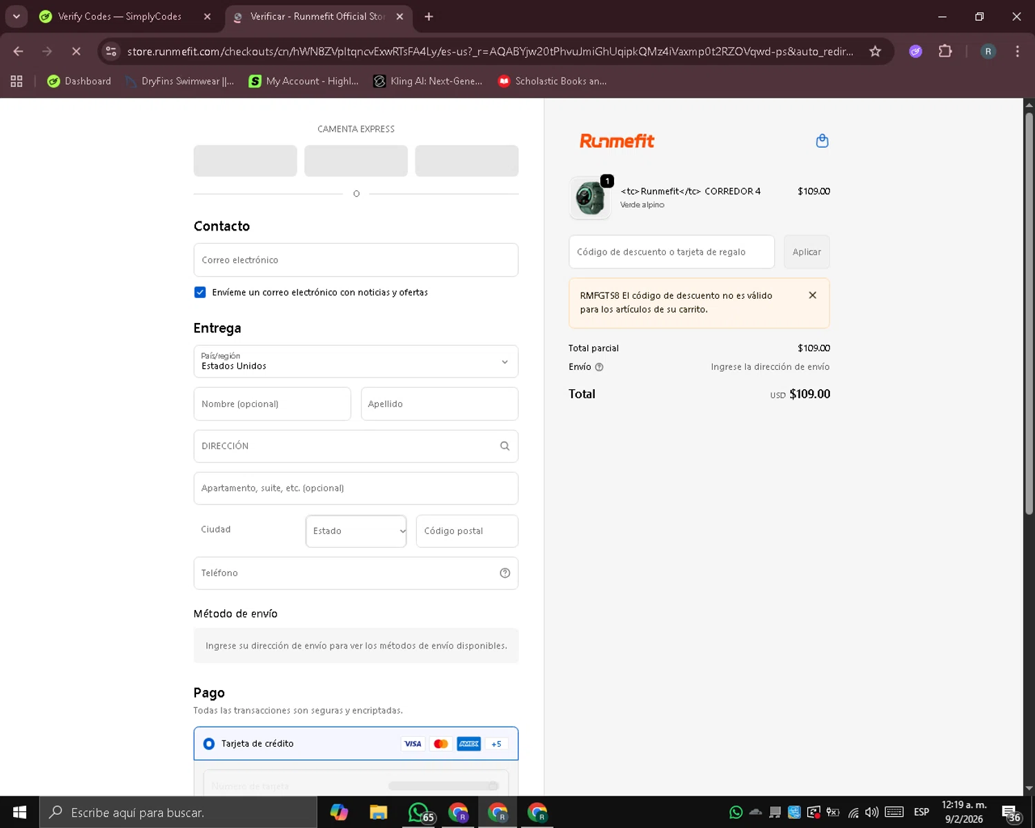Open the Scholastic Books bookmark
Viewport: 1035px width, 828px height.
pyautogui.click(x=553, y=81)
